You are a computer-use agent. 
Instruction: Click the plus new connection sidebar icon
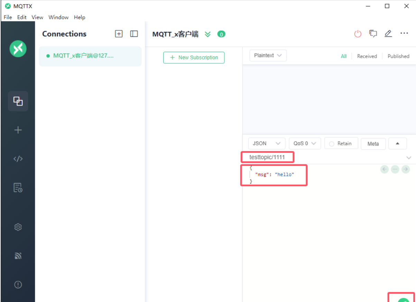click(18, 130)
